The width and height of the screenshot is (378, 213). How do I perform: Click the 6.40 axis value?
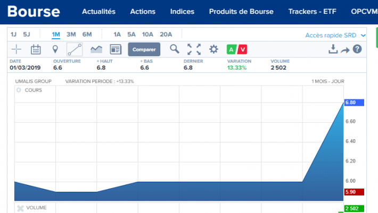(x=350, y=141)
